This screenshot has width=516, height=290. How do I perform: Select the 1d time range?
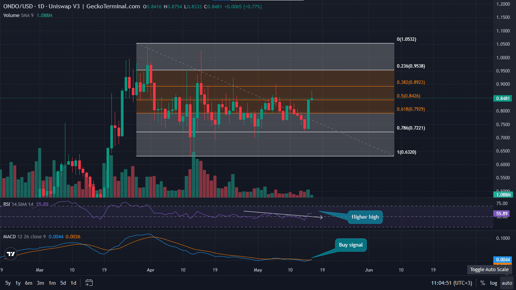coord(73,283)
